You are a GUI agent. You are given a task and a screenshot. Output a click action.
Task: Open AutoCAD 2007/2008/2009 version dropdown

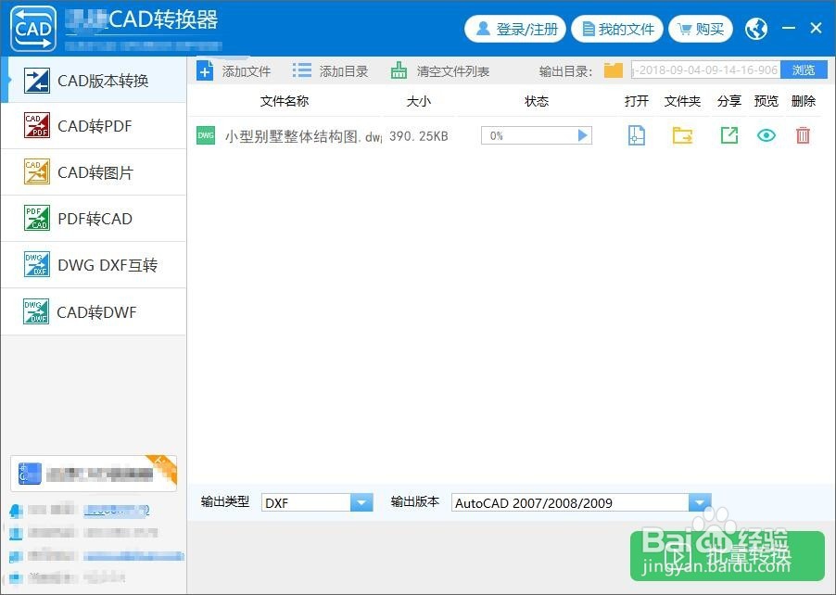[581, 502]
